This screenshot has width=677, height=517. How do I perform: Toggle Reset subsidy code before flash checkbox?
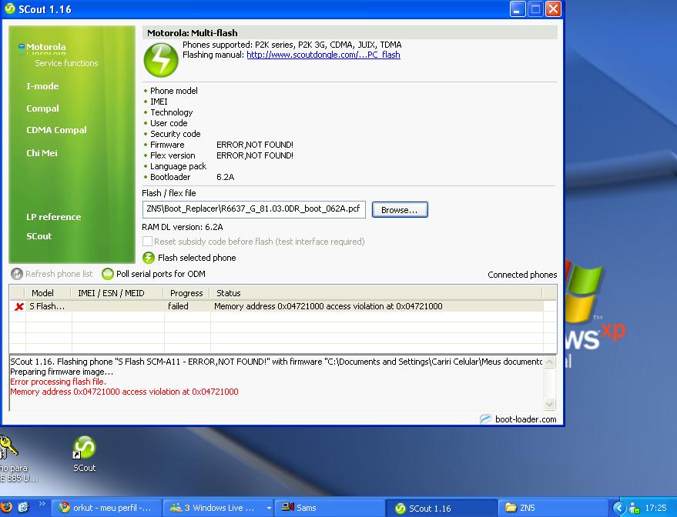click(x=147, y=241)
